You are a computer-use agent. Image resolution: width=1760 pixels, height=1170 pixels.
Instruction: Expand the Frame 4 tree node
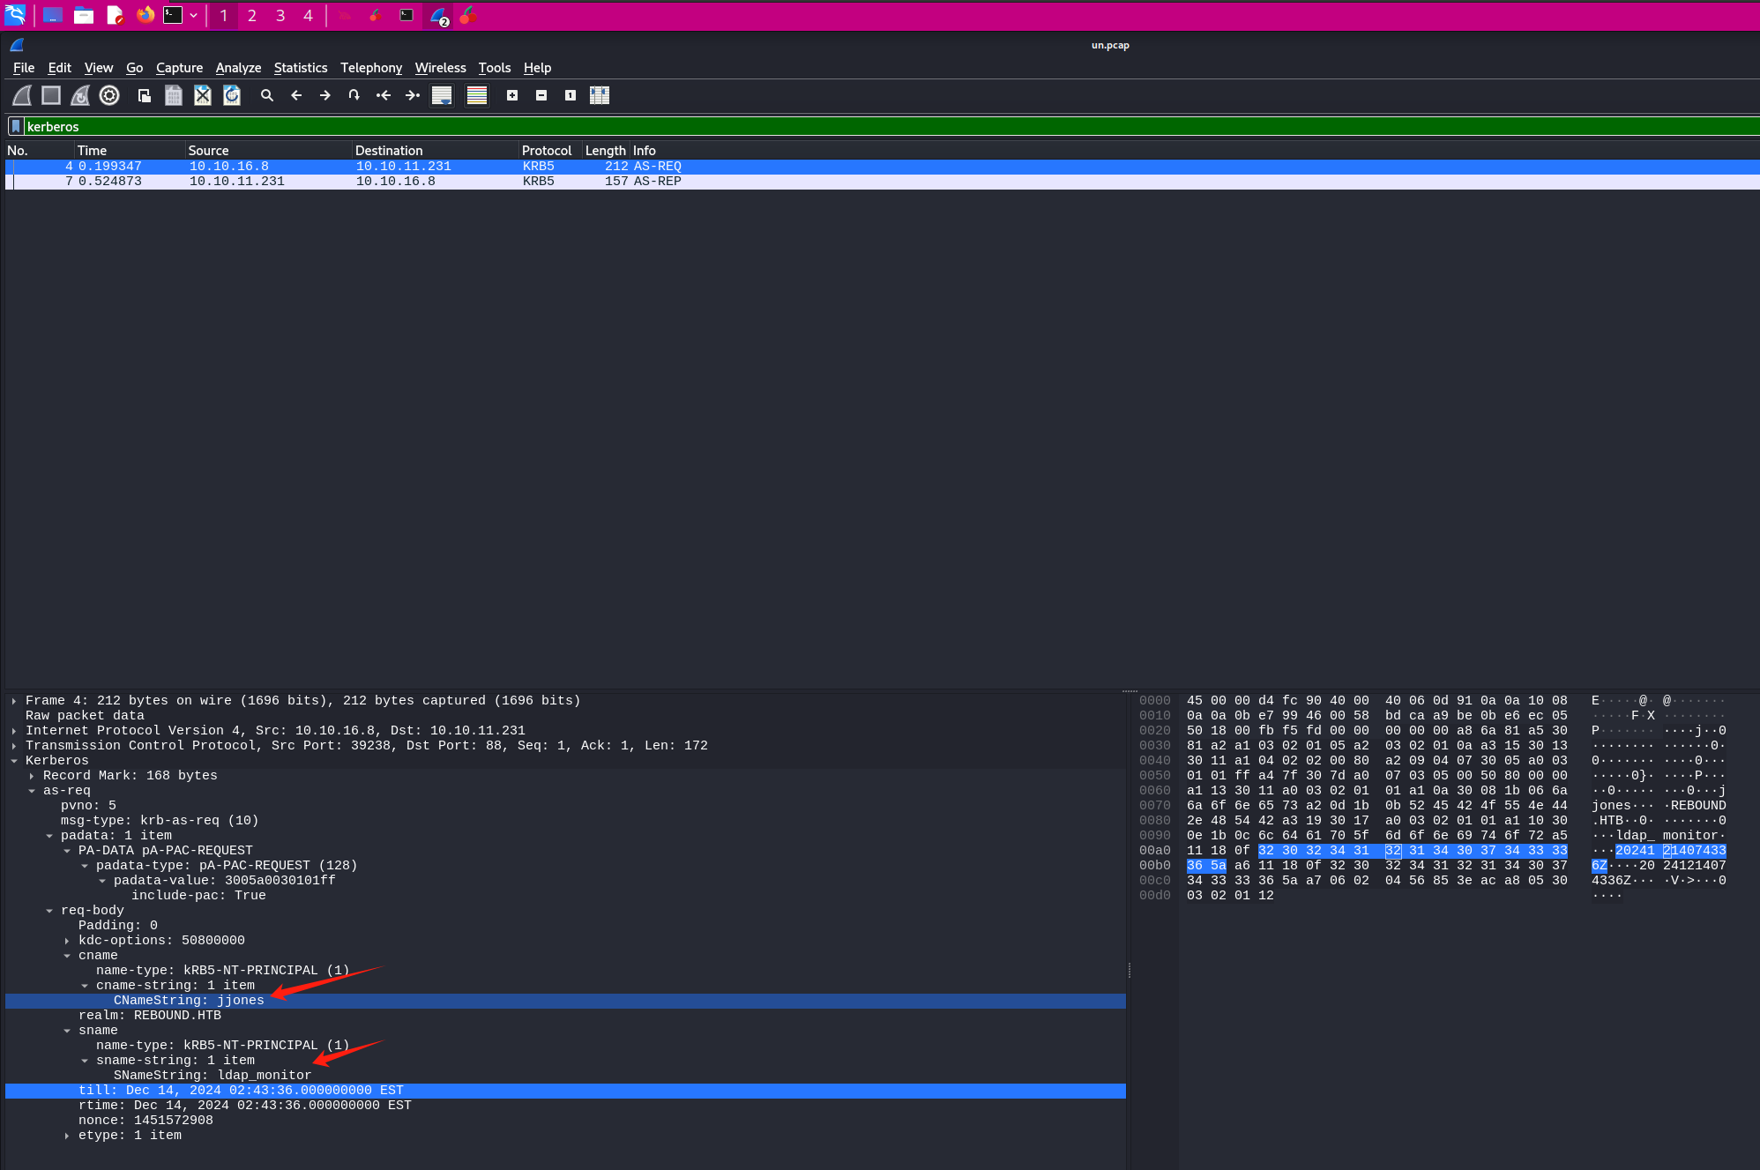pos(14,701)
